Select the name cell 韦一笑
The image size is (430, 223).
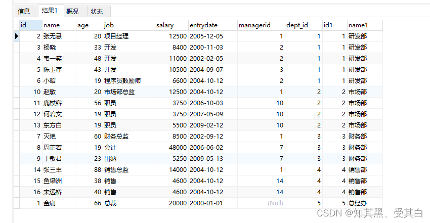click(x=59, y=58)
